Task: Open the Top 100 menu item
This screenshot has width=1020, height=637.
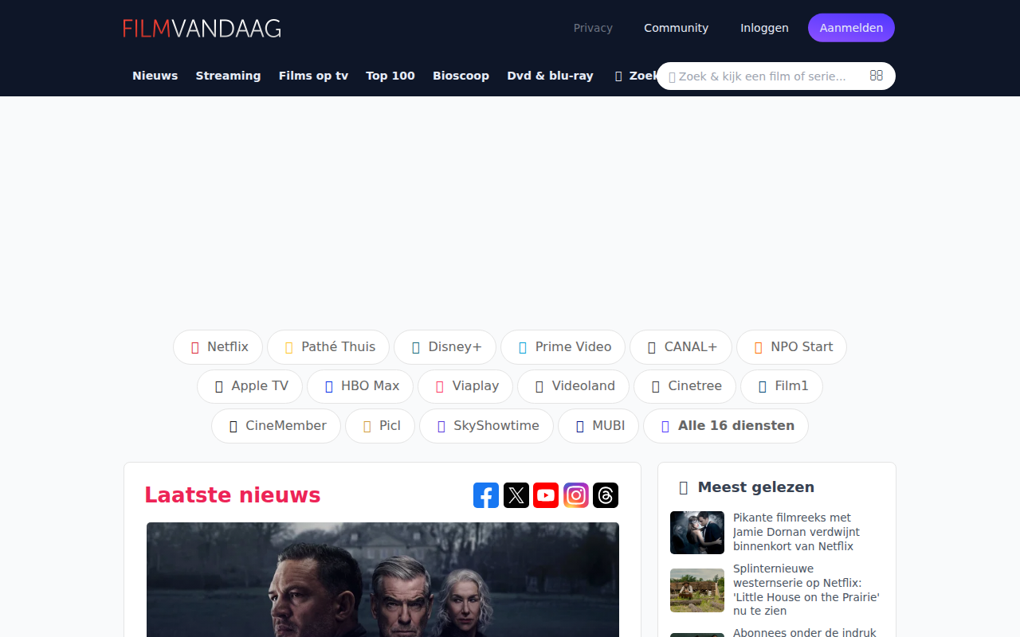Action: (390, 76)
